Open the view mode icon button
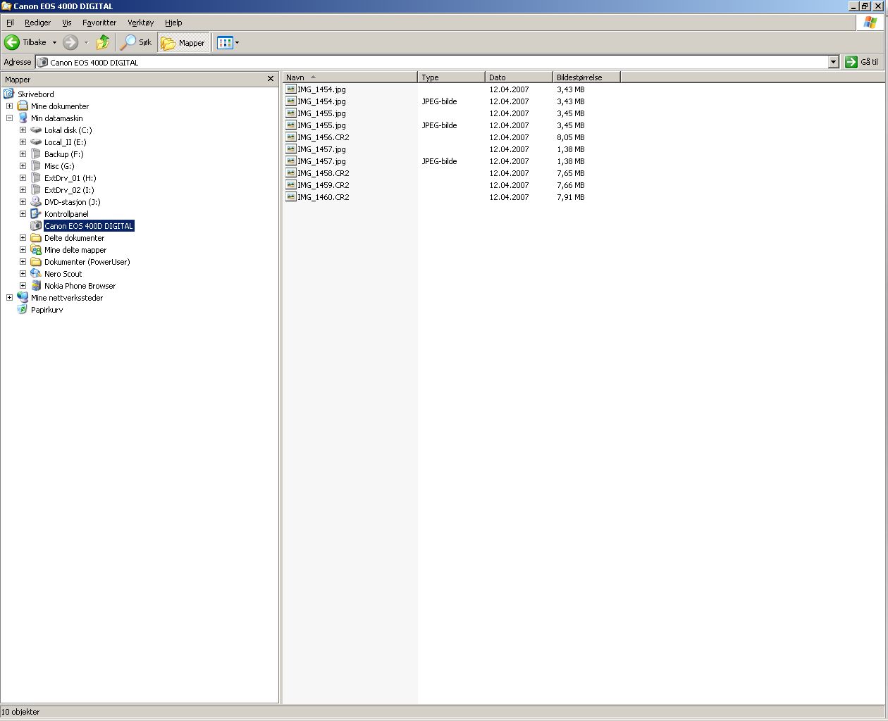 click(225, 42)
